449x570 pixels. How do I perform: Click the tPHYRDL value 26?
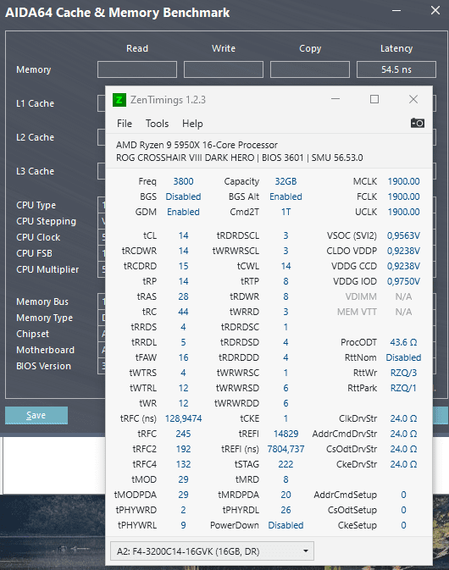tap(285, 511)
